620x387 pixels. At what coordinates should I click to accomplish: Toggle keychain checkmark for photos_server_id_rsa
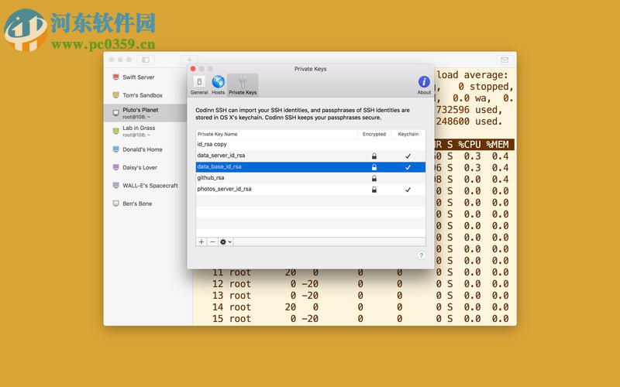[408, 190]
